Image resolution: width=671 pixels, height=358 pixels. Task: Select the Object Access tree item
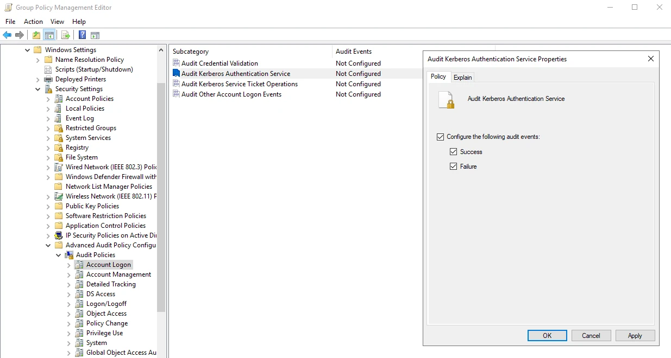tap(106, 314)
